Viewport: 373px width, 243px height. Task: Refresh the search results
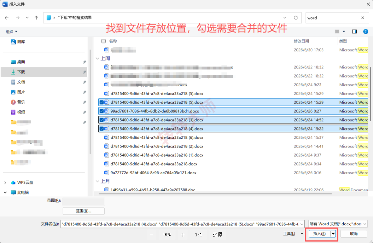click(296, 18)
